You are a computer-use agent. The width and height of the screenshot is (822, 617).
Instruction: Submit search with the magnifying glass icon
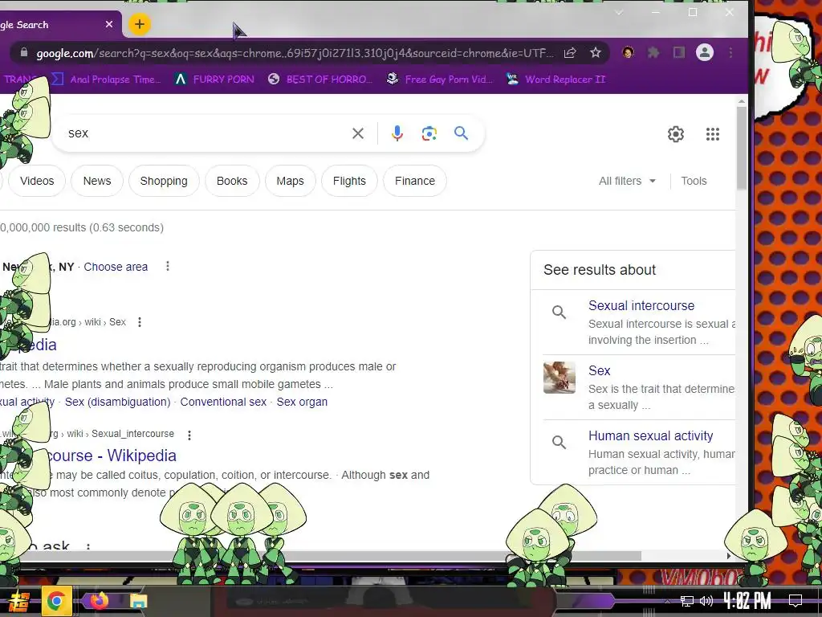coord(462,133)
